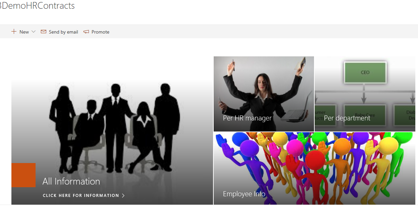Click the megaphone Promote icon
The width and height of the screenshot is (418, 208).
[x=86, y=32]
